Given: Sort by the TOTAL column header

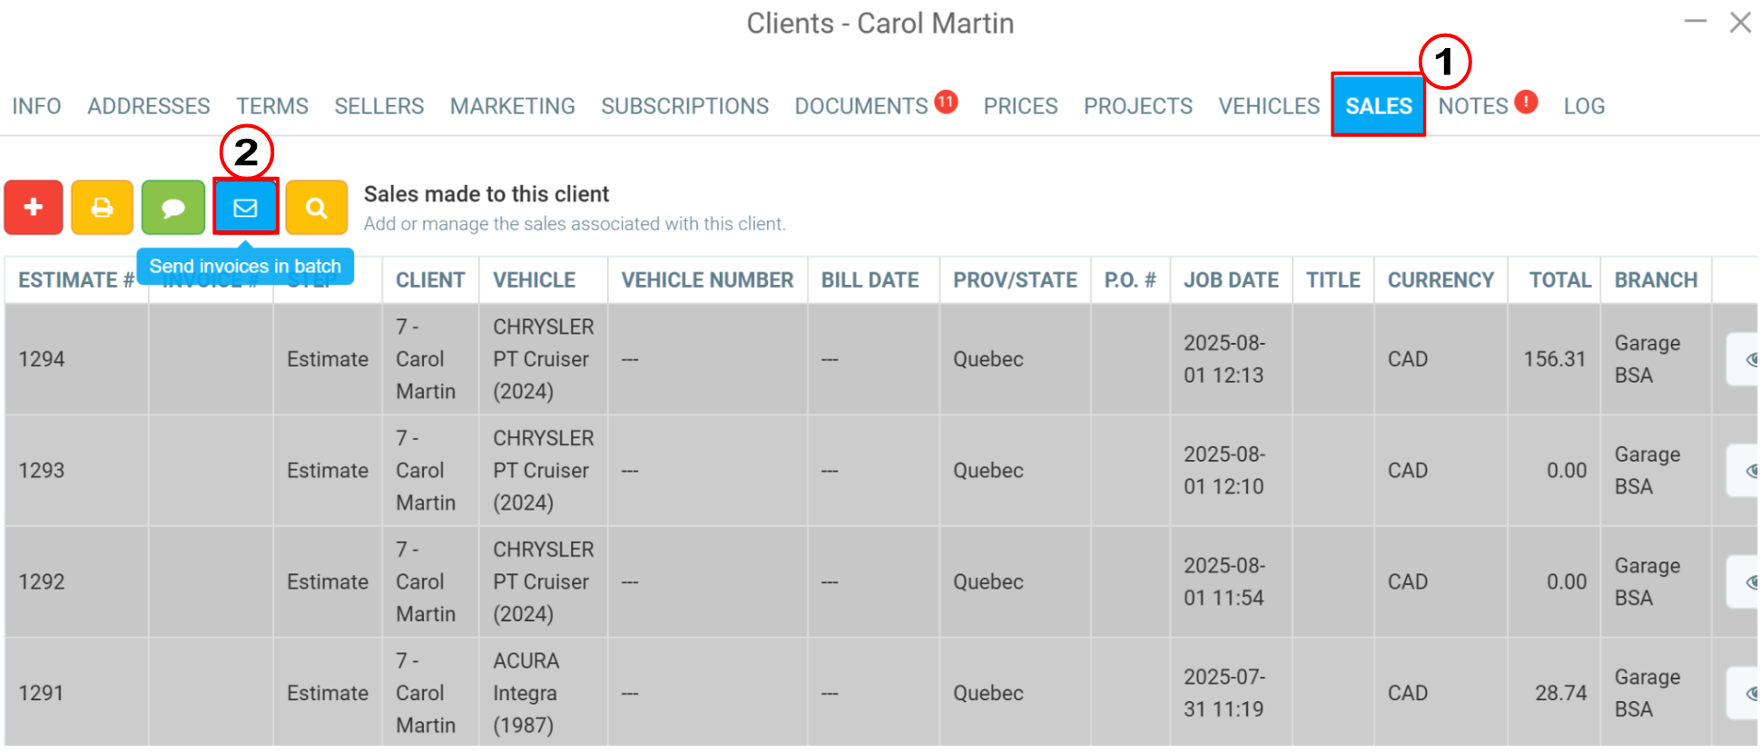Looking at the screenshot, I should click(1559, 280).
